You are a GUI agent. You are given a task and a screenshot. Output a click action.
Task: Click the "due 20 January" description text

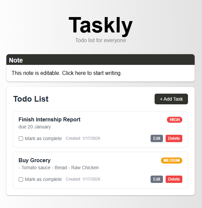point(35,127)
